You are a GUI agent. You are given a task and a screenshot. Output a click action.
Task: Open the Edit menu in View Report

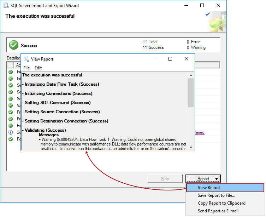[x=38, y=68]
